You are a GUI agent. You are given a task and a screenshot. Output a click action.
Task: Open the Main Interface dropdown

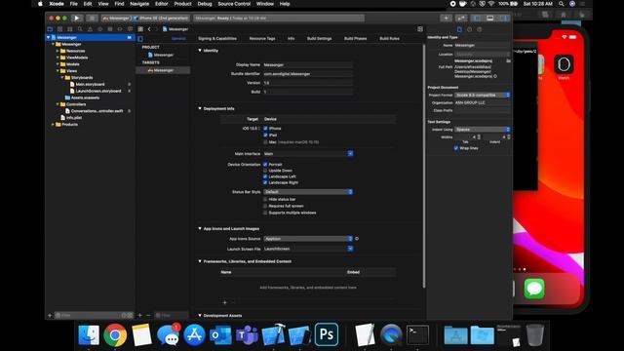click(x=308, y=154)
